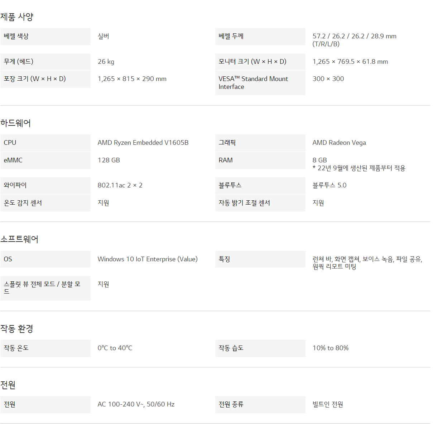
Task: Select the AMD Radeon Vega text
Action: point(339,143)
